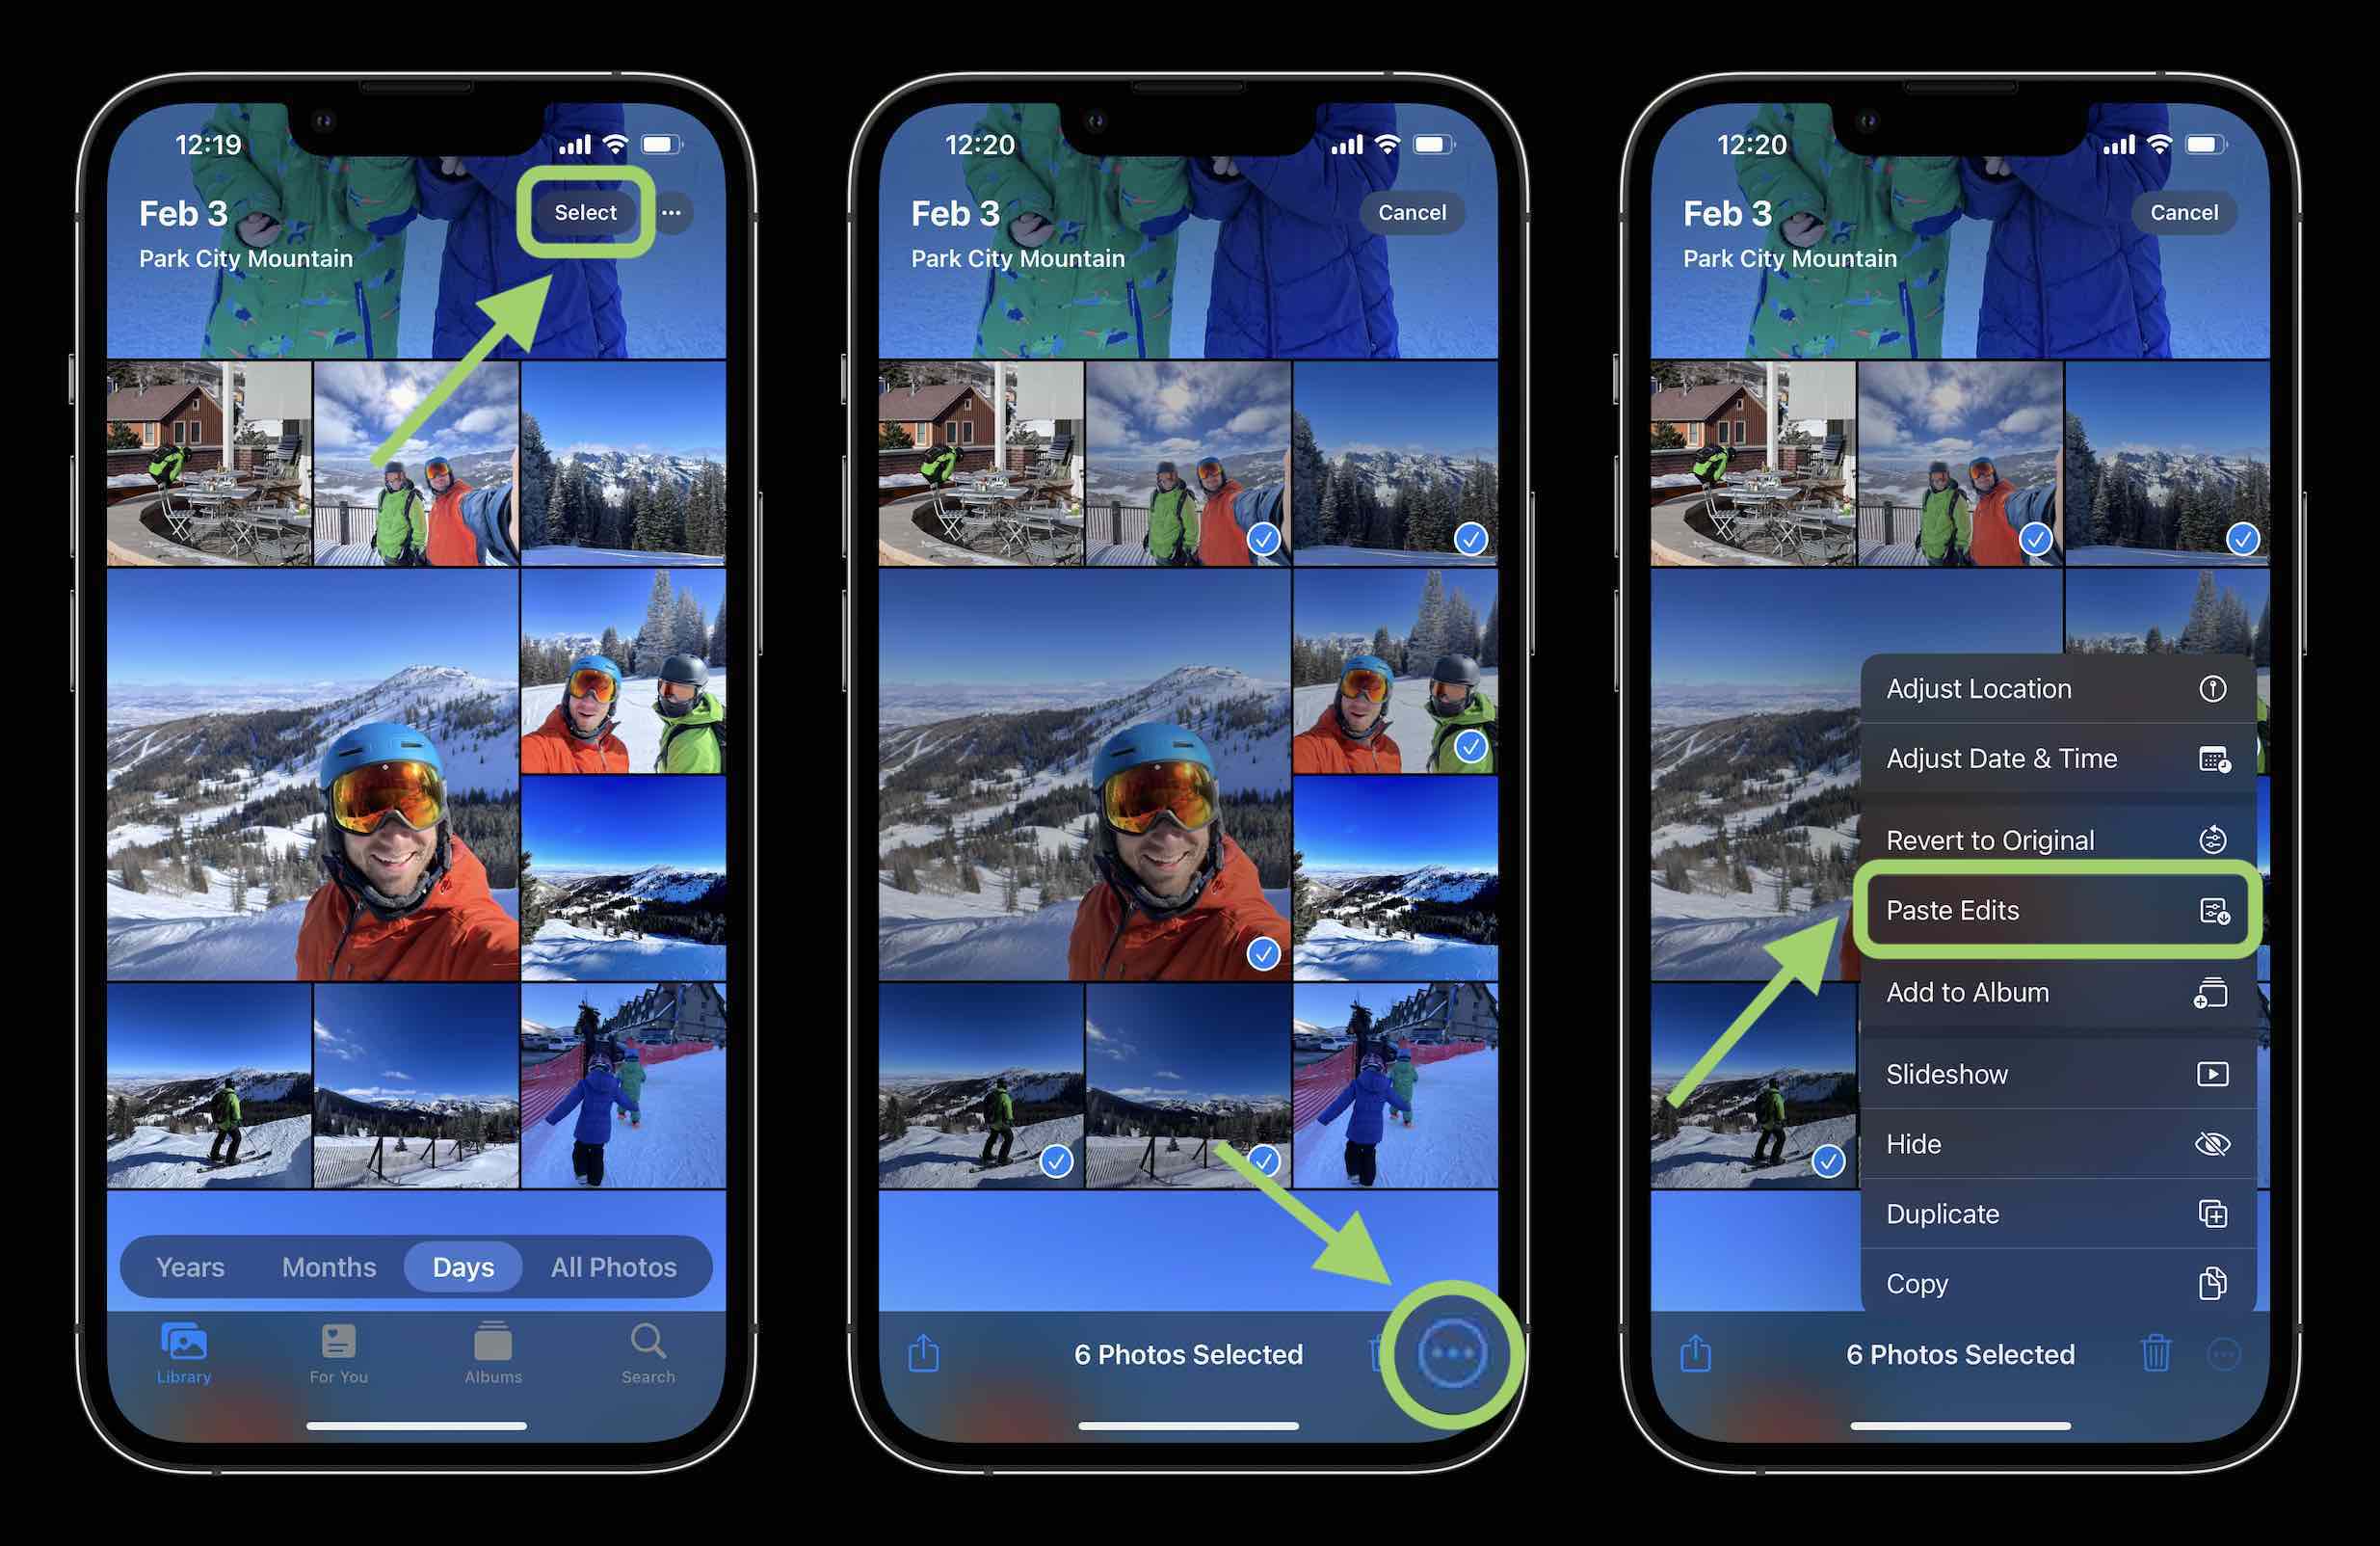Click Cancel to deselect all photos
The height and width of the screenshot is (1546, 2380).
point(1409,212)
